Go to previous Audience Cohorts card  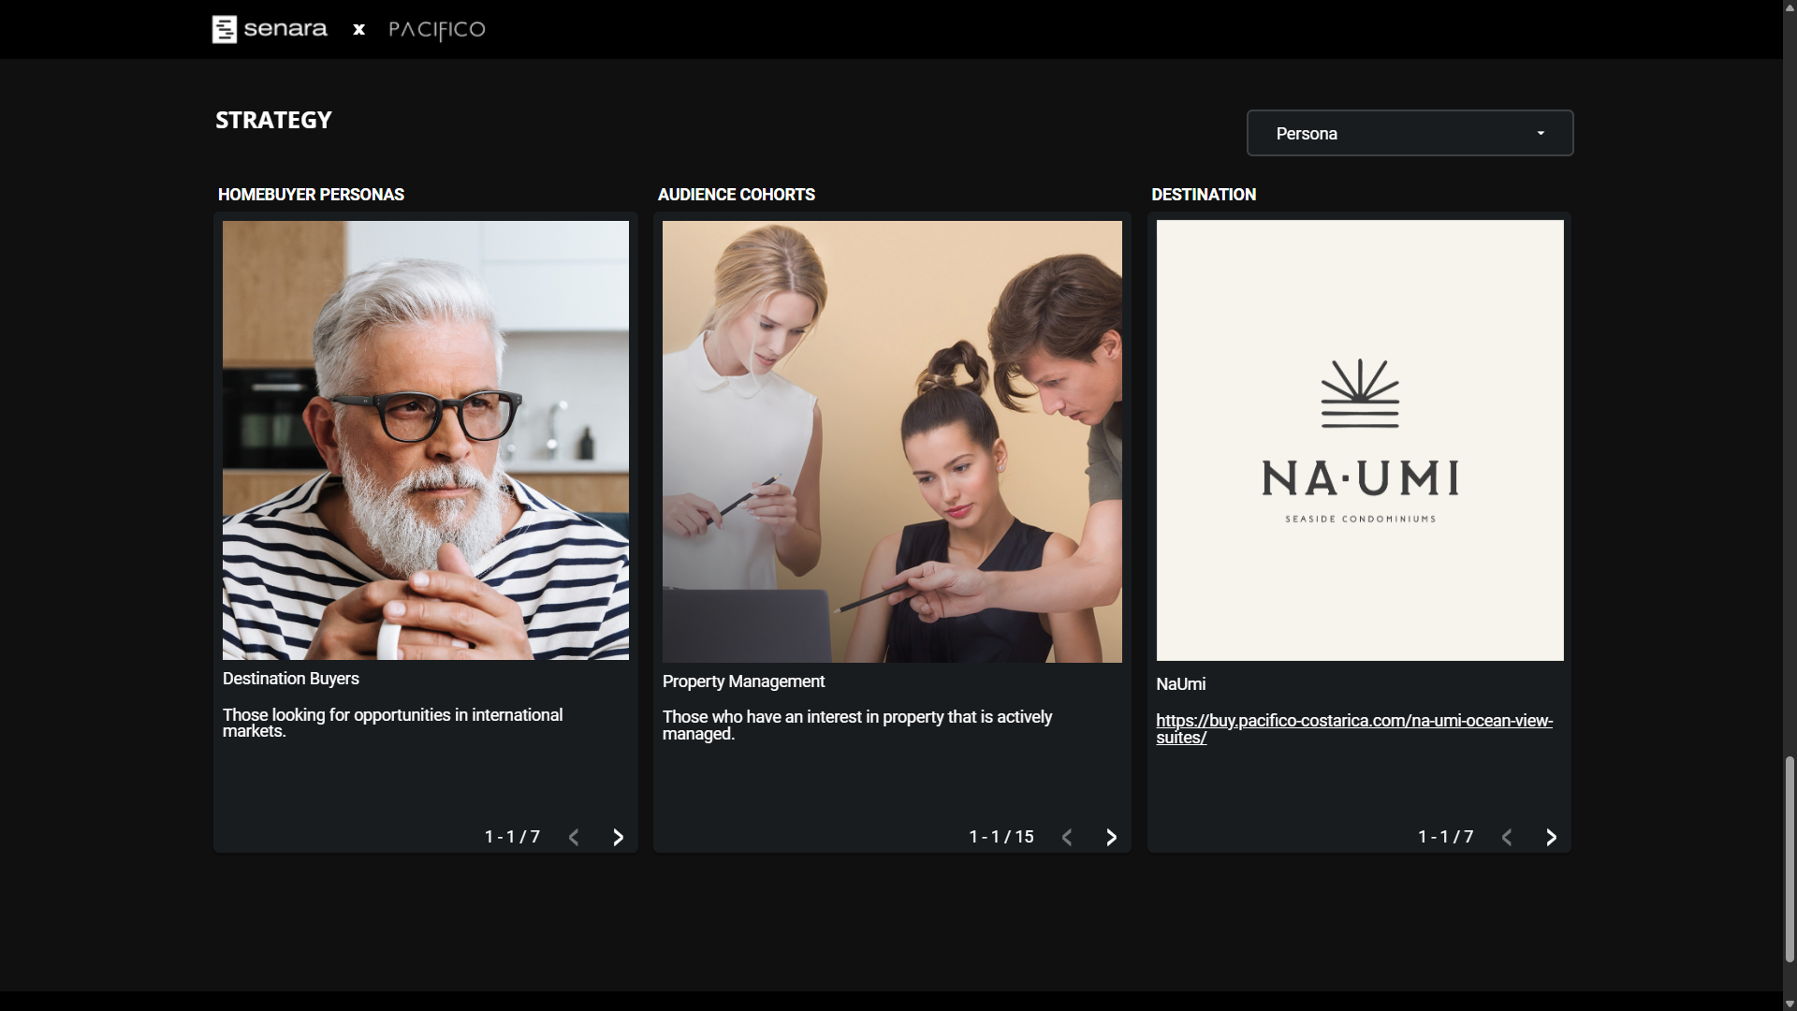[x=1067, y=837]
